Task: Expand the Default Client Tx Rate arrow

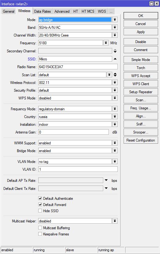Action: (106, 188)
